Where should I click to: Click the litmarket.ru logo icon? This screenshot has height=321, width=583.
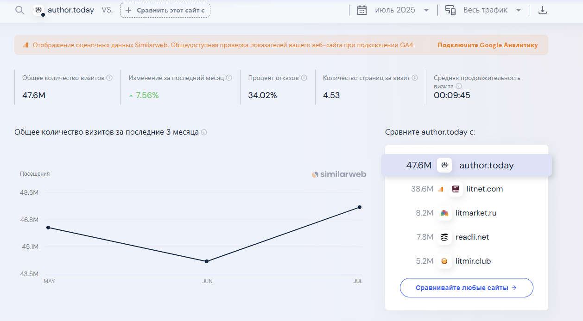(x=444, y=213)
